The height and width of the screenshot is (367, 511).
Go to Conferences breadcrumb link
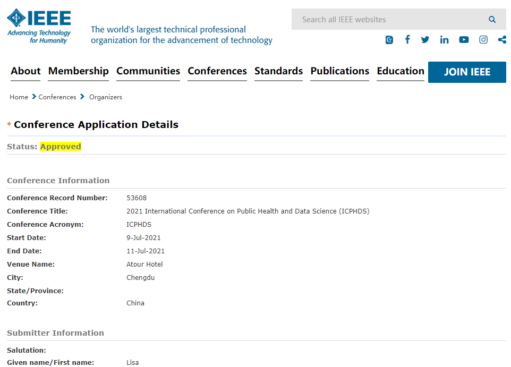click(x=57, y=97)
